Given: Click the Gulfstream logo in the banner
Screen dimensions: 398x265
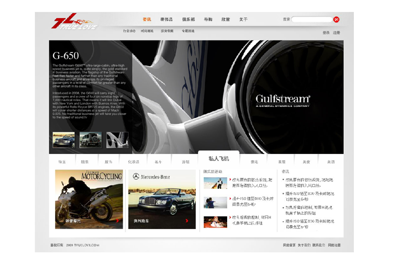Looking at the screenshot, I should click(x=282, y=100).
